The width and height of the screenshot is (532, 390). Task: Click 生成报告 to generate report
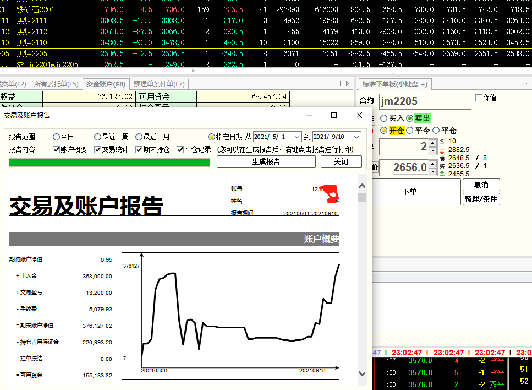[266, 162]
